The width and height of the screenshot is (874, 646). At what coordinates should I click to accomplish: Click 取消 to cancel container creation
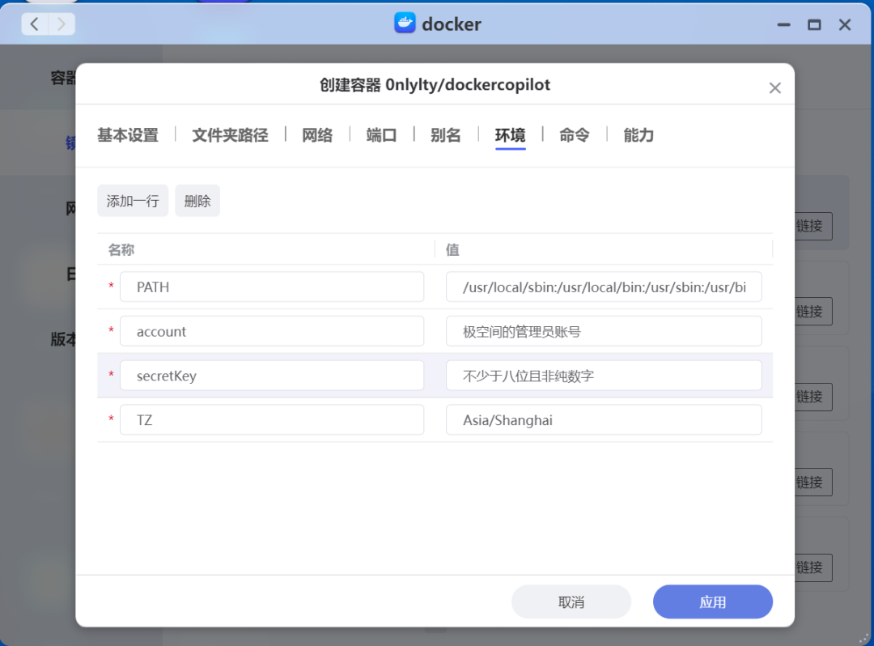click(571, 601)
